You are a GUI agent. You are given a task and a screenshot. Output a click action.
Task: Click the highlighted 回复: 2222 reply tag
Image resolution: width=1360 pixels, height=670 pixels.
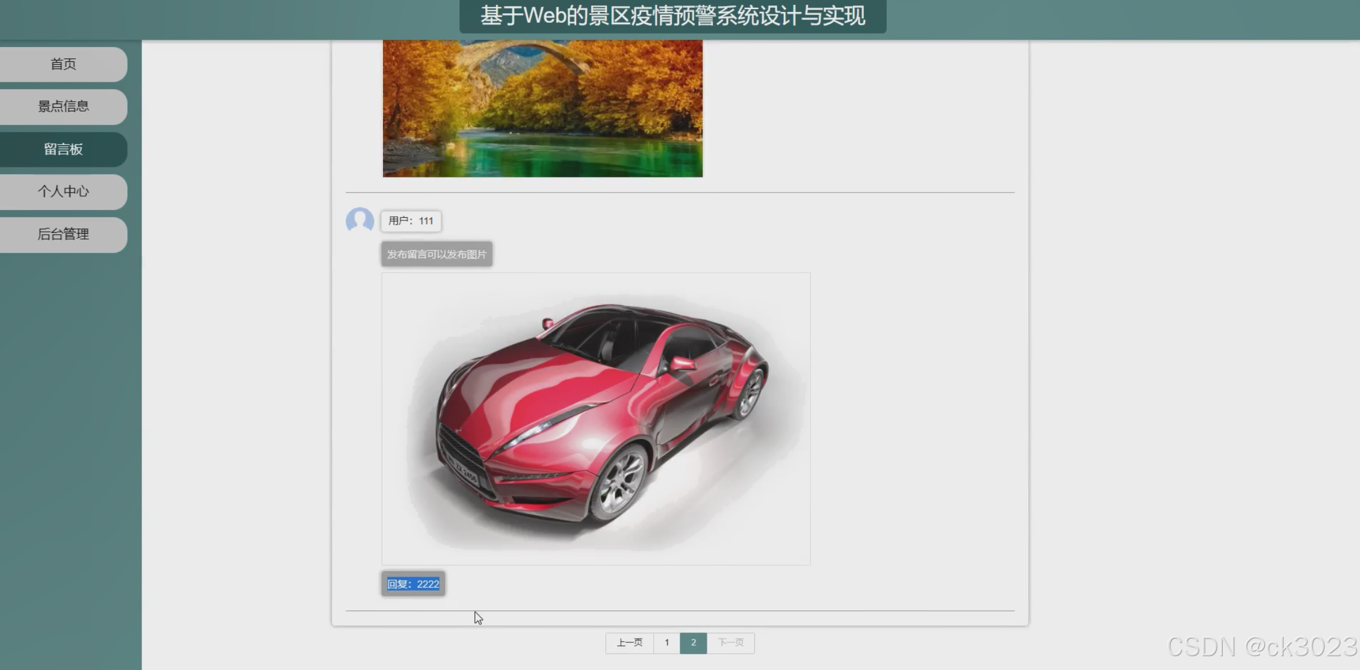pos(413,584)
